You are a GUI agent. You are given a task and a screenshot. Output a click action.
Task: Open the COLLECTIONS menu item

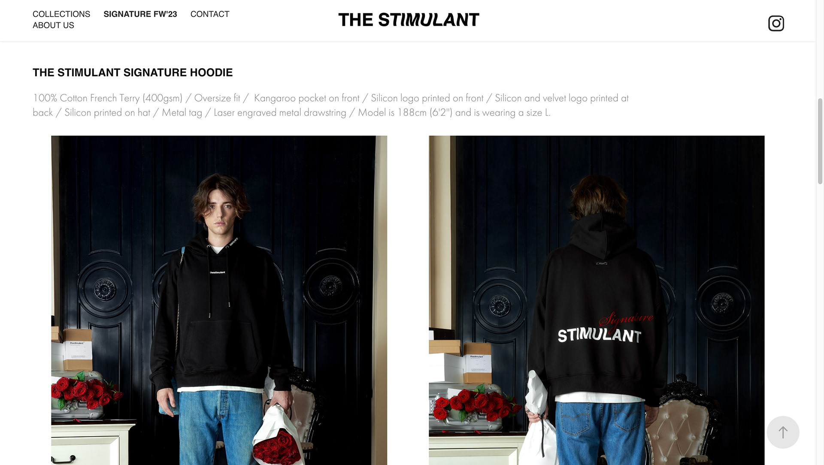[61, 14]
